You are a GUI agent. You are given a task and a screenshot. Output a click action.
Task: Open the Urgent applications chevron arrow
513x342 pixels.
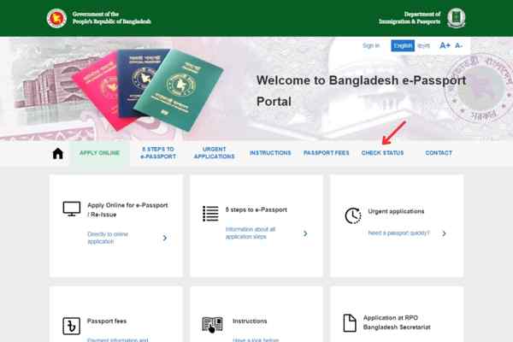pos(444,233)
